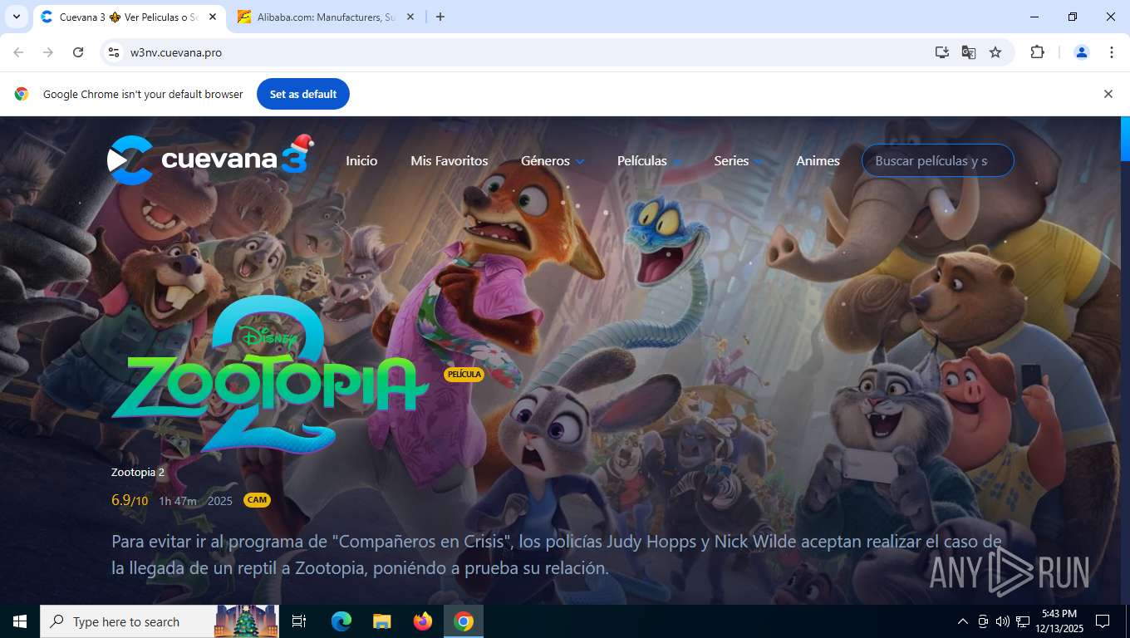Install app icon in address bar
Image resolution: width=1130 pixels, height=638 pixels.
point(941,52)
